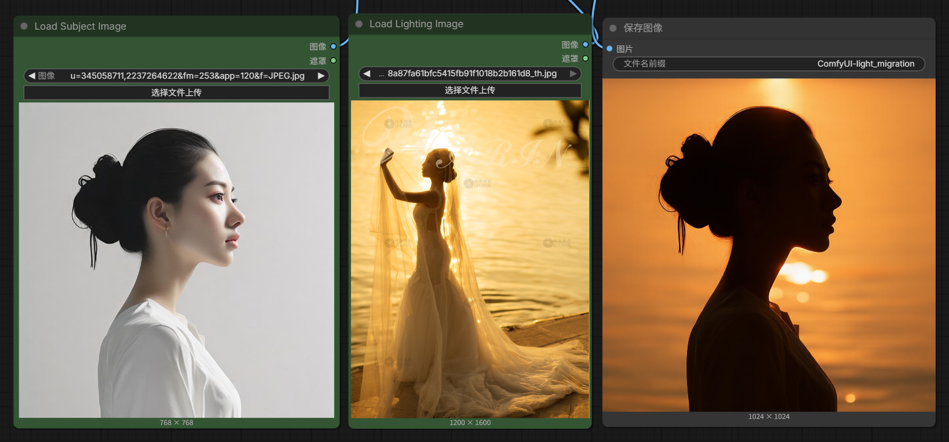Click 遮罩 output port on Load Lighting Image

coord(585,59)
